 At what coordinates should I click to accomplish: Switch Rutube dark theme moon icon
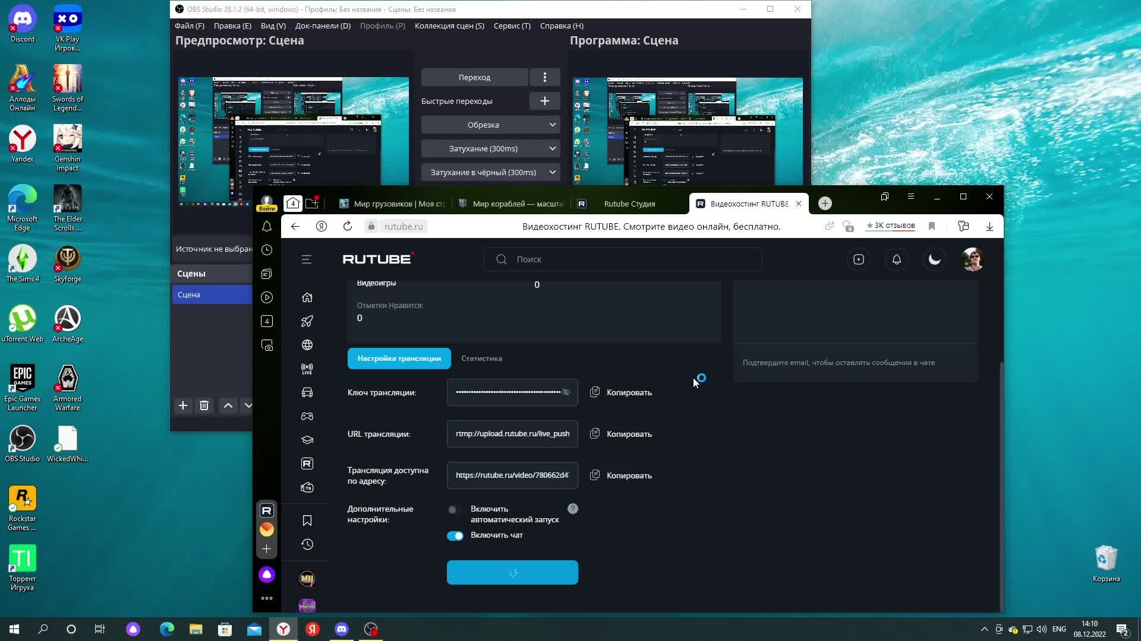tap(935, 259)
